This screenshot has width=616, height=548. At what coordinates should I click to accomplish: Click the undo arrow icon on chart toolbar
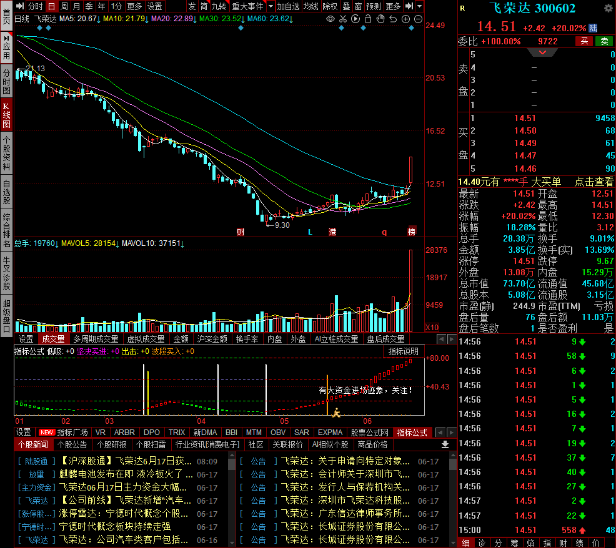pos(393,19)
